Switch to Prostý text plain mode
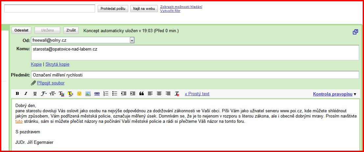 point(197,94)
